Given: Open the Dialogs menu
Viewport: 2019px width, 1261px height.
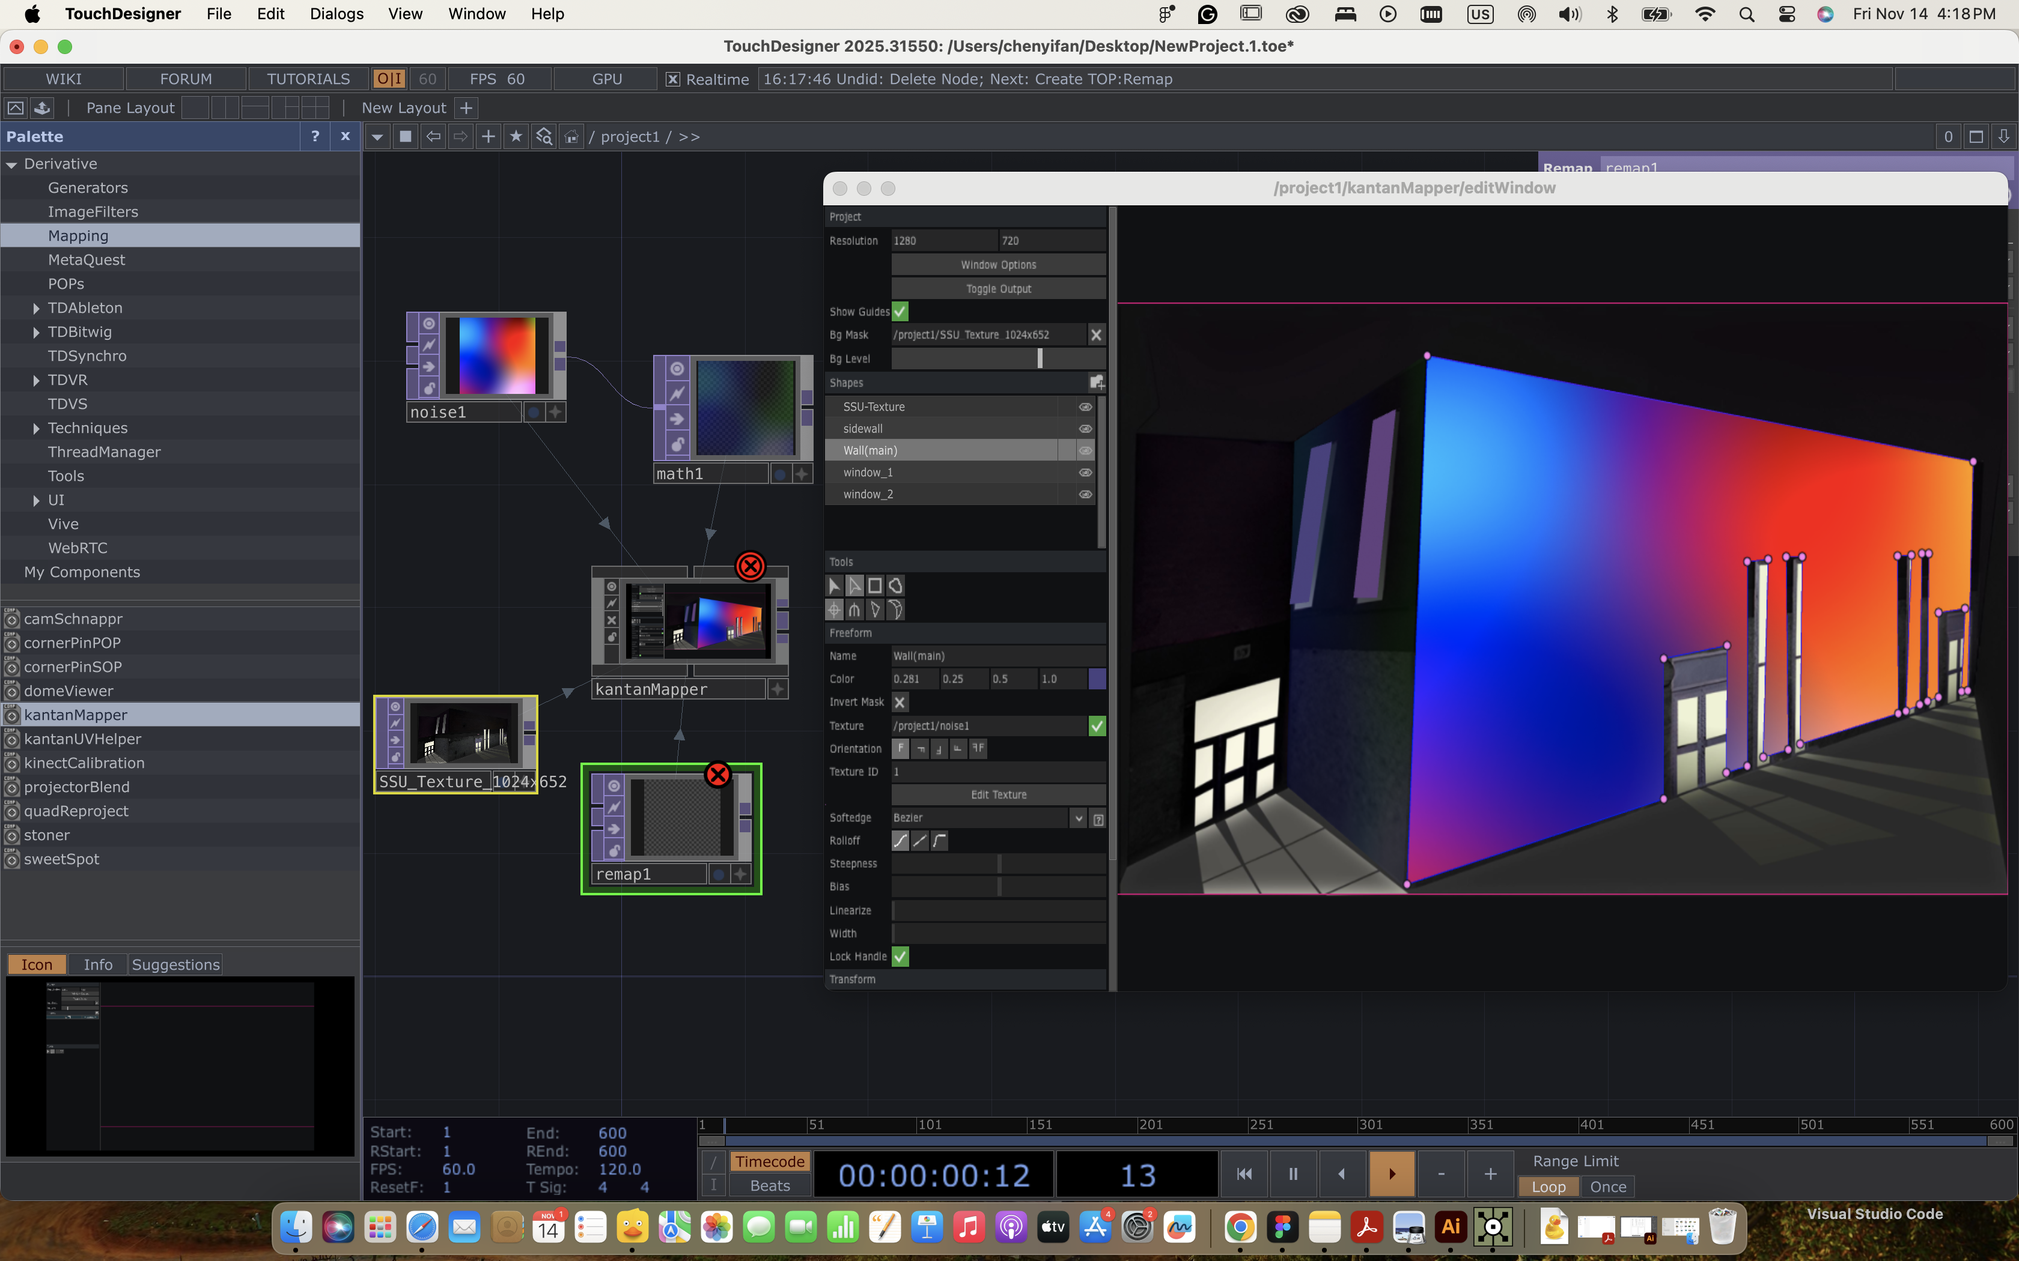Looking at the screenshot, I should [336, 13].
